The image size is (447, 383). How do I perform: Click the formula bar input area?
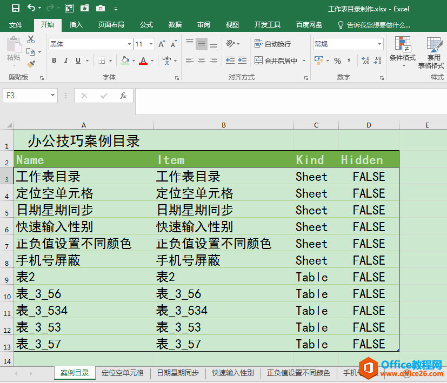pos(291,102)
